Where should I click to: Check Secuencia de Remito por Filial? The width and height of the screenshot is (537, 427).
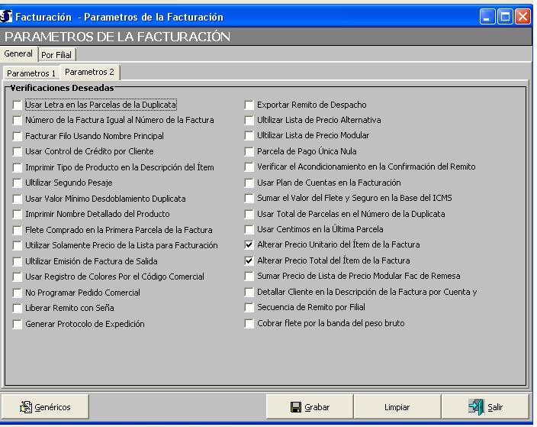[249, 308]
